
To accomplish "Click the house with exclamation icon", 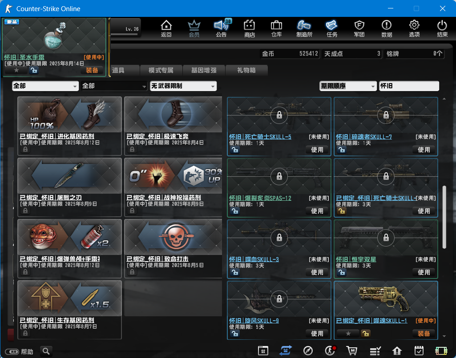I will [x=397, y=351].
